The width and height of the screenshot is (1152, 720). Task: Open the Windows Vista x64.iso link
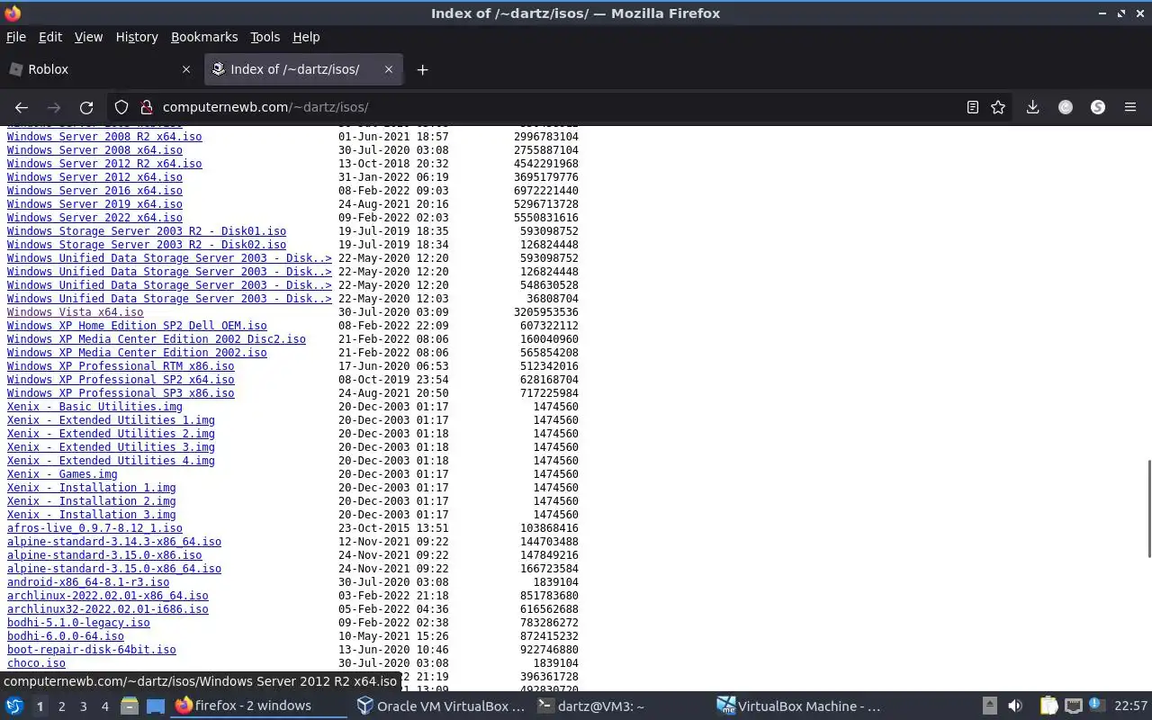point(75,312)
